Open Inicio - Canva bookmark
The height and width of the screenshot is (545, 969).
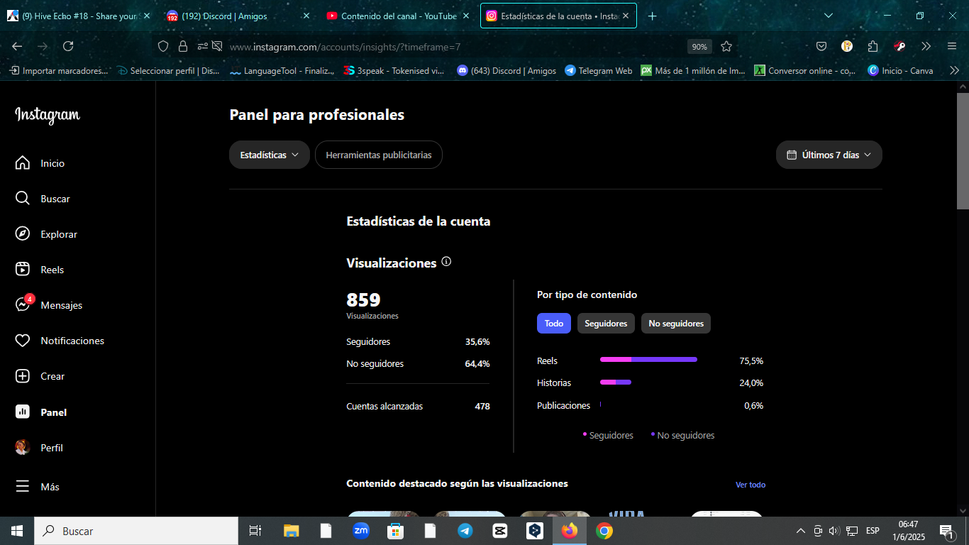coord(901,70)
